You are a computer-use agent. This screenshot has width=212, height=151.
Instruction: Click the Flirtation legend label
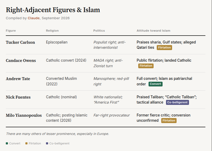click(x=35, y=143)
